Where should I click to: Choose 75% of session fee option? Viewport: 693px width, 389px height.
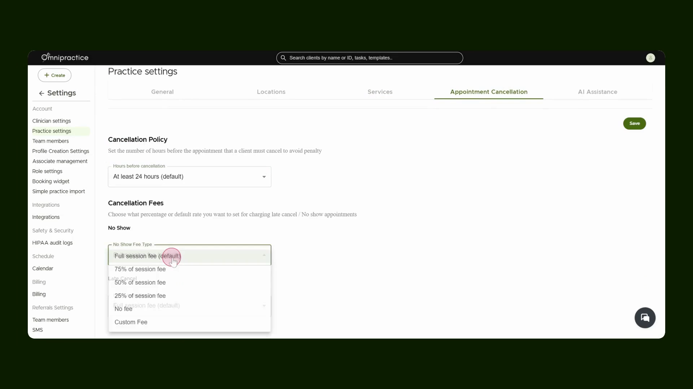point(189,269)
